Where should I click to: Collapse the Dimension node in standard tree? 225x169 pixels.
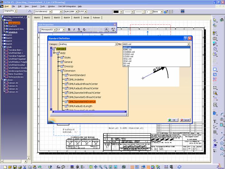(x=58, y=71)
